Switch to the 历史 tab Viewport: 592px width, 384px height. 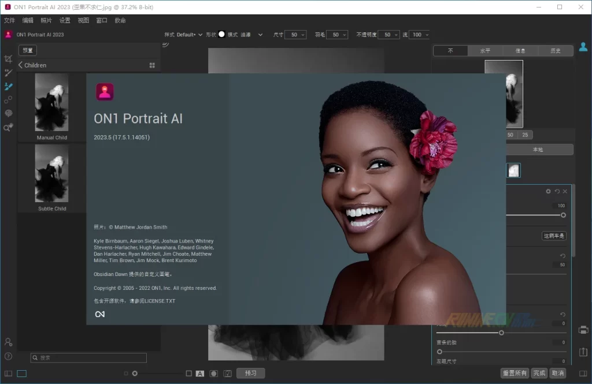tap(555, 51)
